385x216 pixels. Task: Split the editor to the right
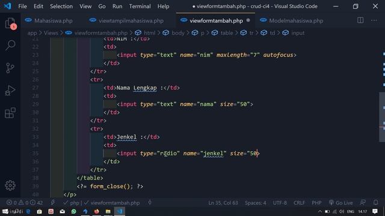point(360,20)
